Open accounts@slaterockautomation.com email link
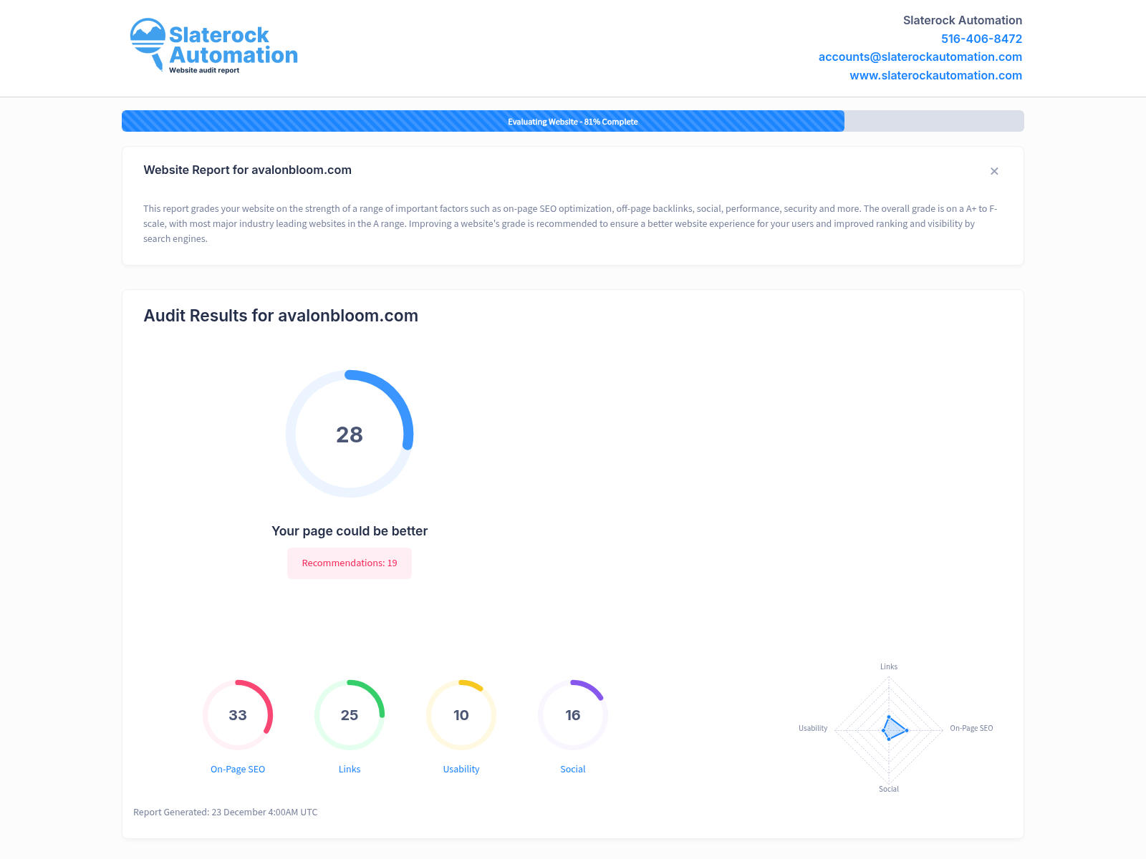Screen dimensions: 1146x859 tap(920, 57)
